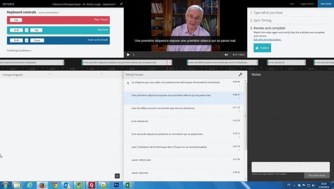The image size is (334, 189).
Task: Click the Skip back shortcut bar
Action: [x=58, y=30]
